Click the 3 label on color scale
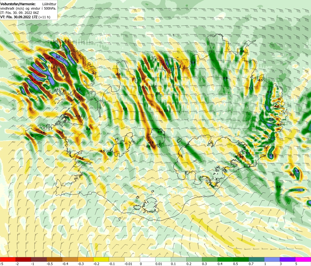The height and width of the screenshot is (266, 311). (x=281, y=264)
